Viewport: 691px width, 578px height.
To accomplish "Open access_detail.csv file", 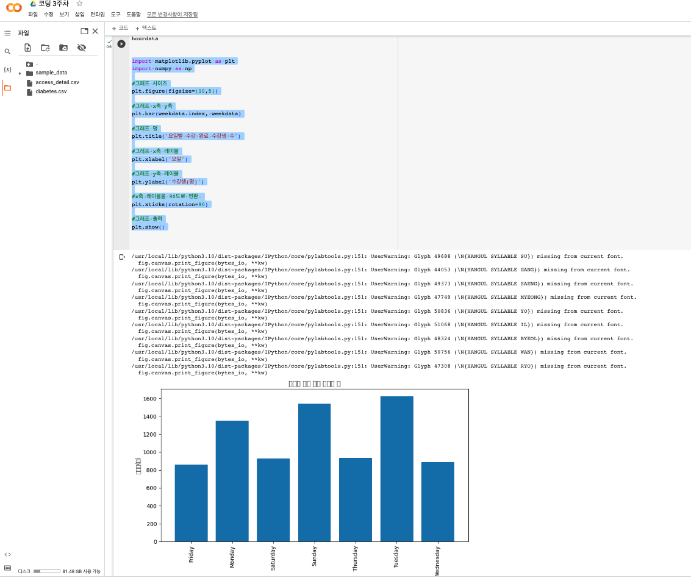I will 57,82.
